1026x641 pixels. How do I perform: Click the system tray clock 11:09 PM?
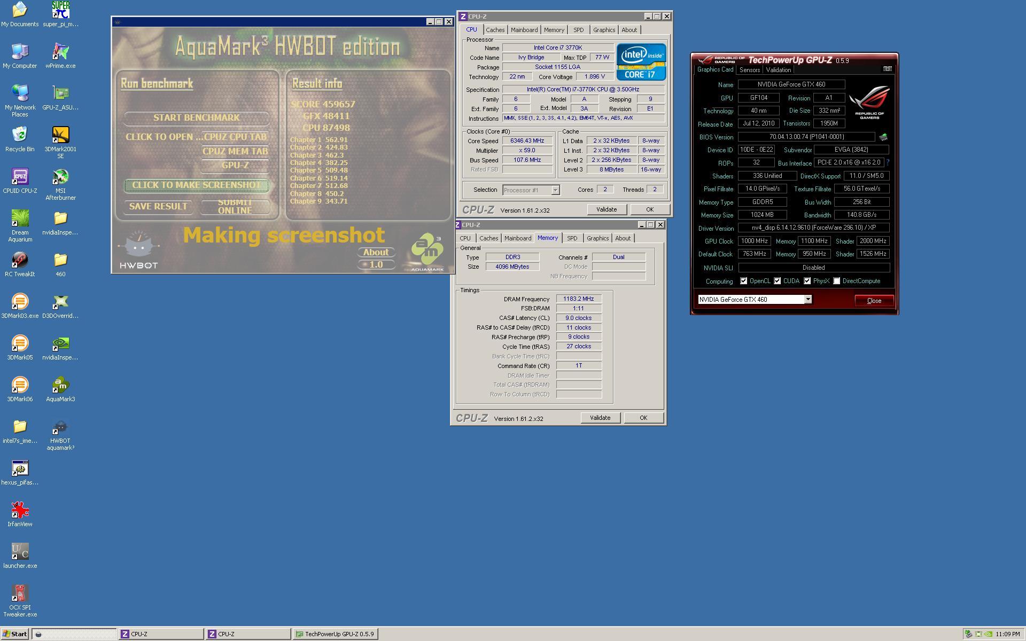(x=1008, y=634)
